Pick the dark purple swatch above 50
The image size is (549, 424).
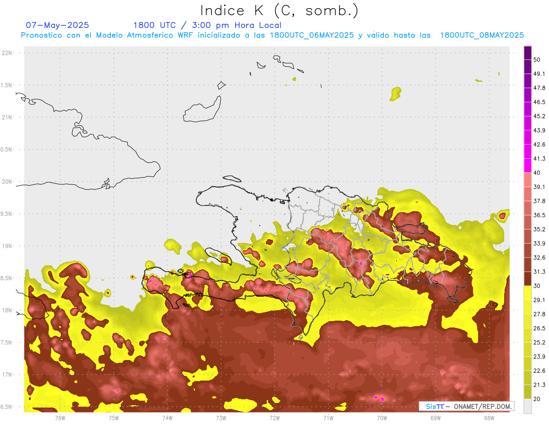(527, 53)
